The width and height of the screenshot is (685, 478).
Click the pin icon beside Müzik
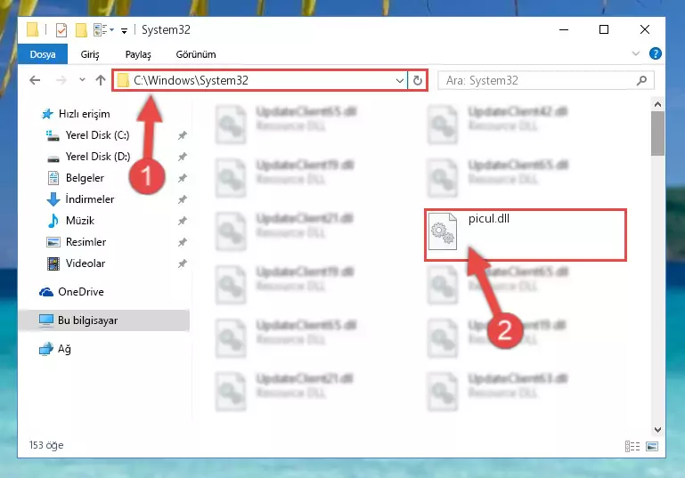(183, 221)
